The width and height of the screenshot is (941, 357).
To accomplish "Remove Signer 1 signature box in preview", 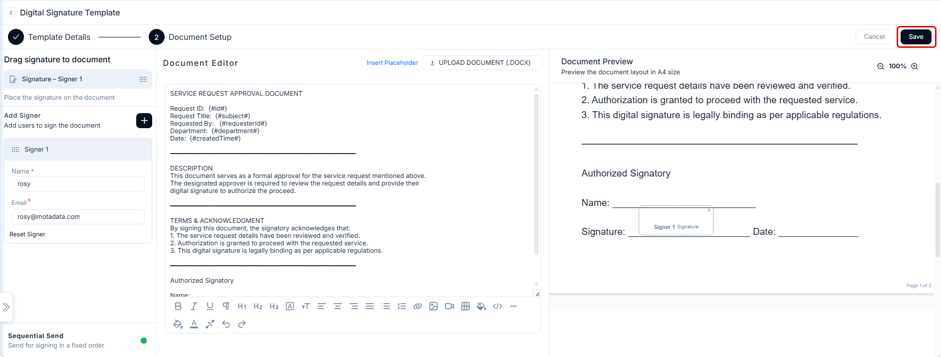I will click(x=709, y=210).
